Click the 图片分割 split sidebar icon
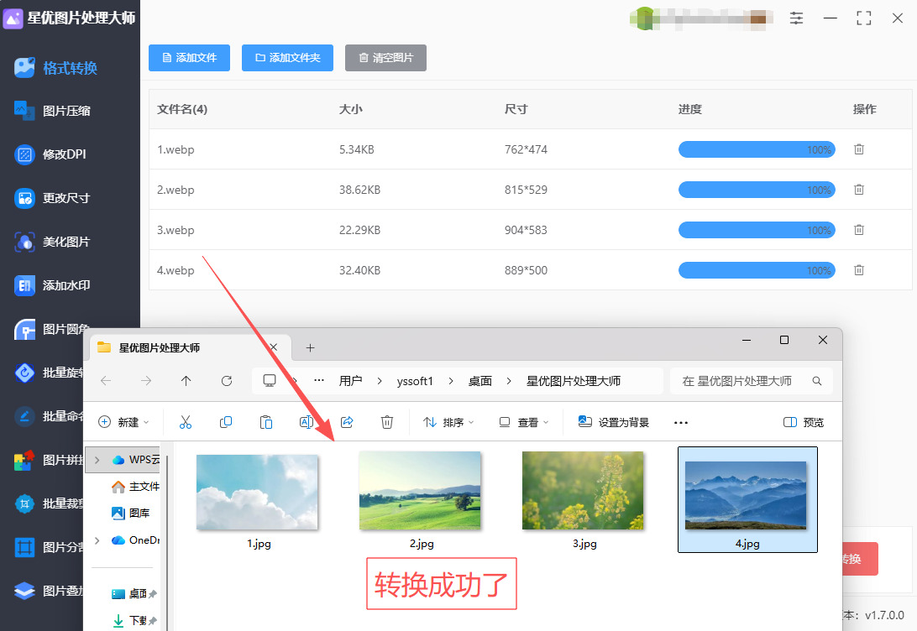This screenshot has width=917, height=631. pos(24,547)
